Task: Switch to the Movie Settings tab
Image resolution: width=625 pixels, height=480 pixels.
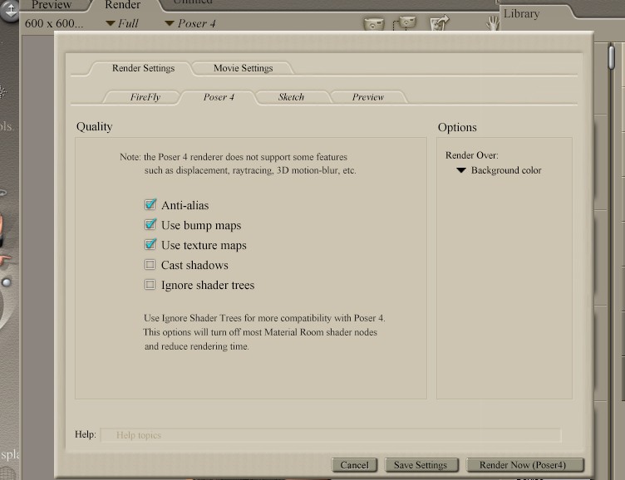Action: click(x=243, y=68)
